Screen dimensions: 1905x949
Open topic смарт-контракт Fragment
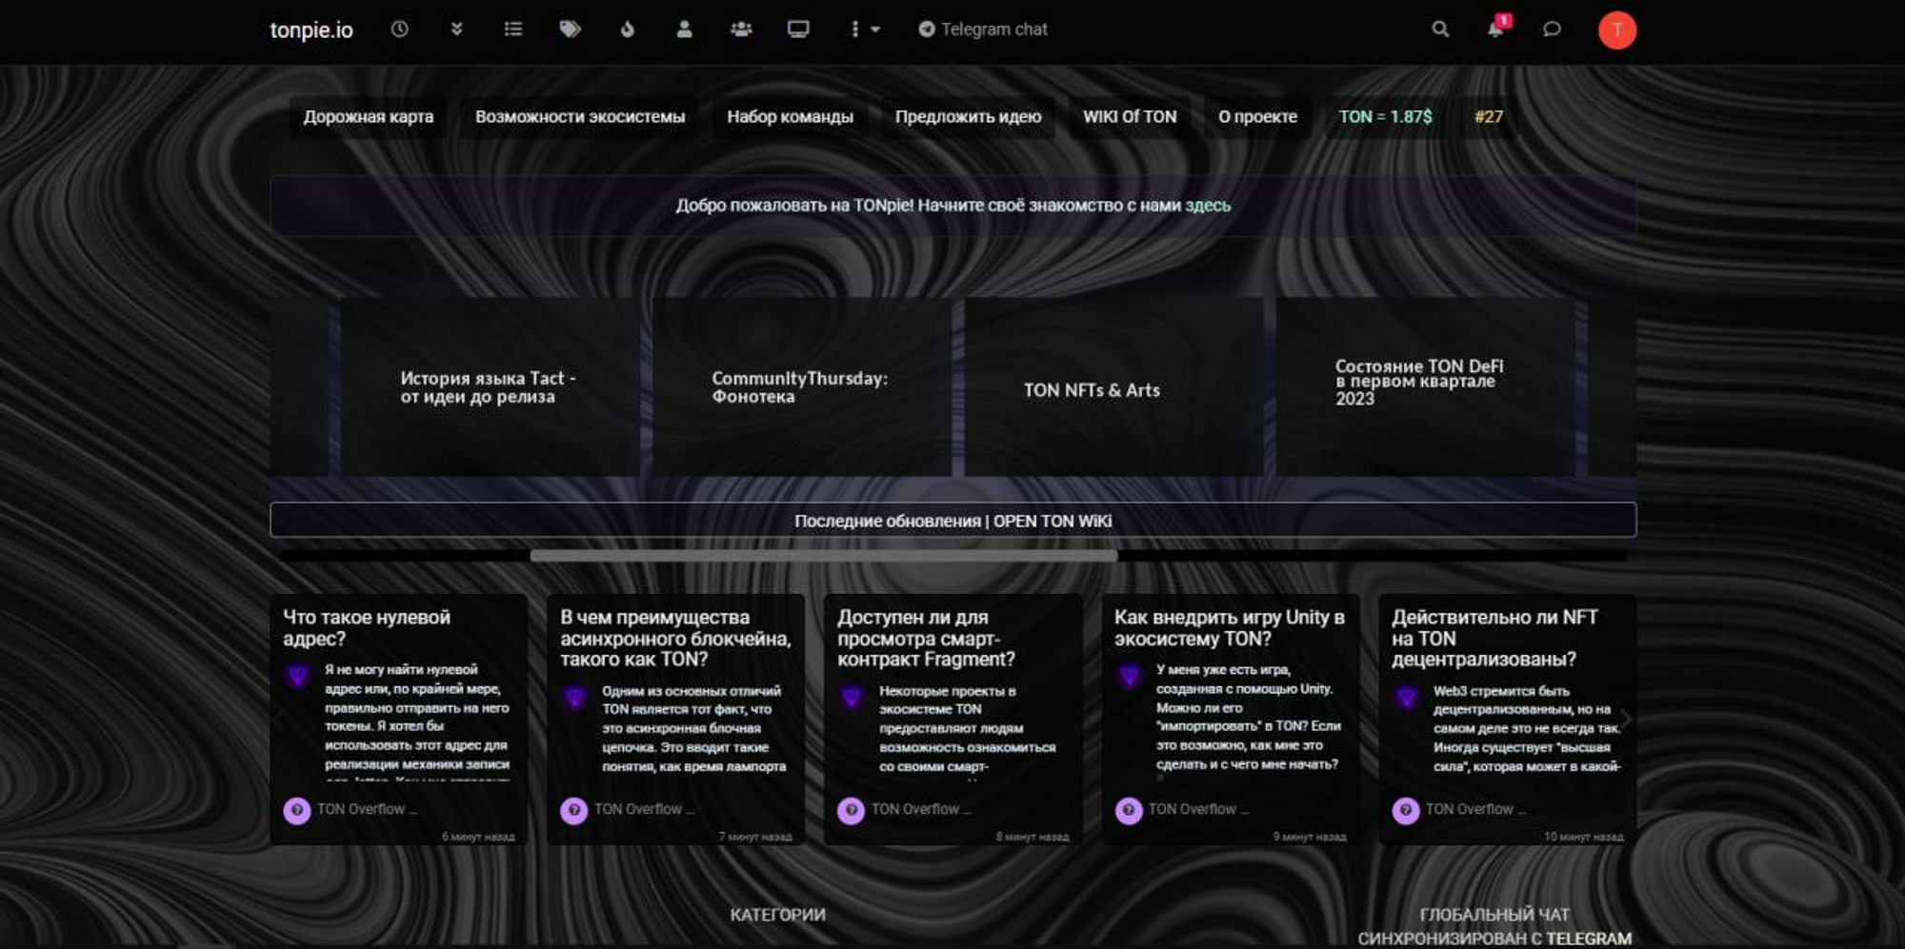point(926,639)
